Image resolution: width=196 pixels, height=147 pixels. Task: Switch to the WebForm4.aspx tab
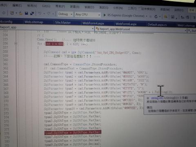click(93, 23)
